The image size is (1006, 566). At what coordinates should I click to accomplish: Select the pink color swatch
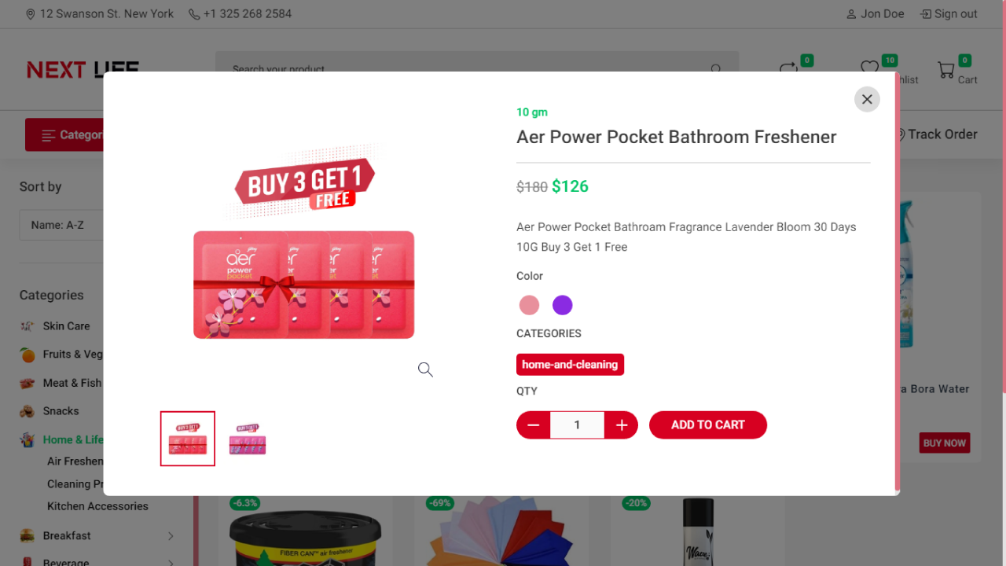tap(530, 305)
